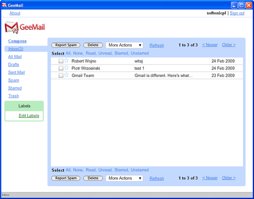This screenshot has width=254, height=199.
Task: Go to the Drafts folder
Action: [13, 65]
